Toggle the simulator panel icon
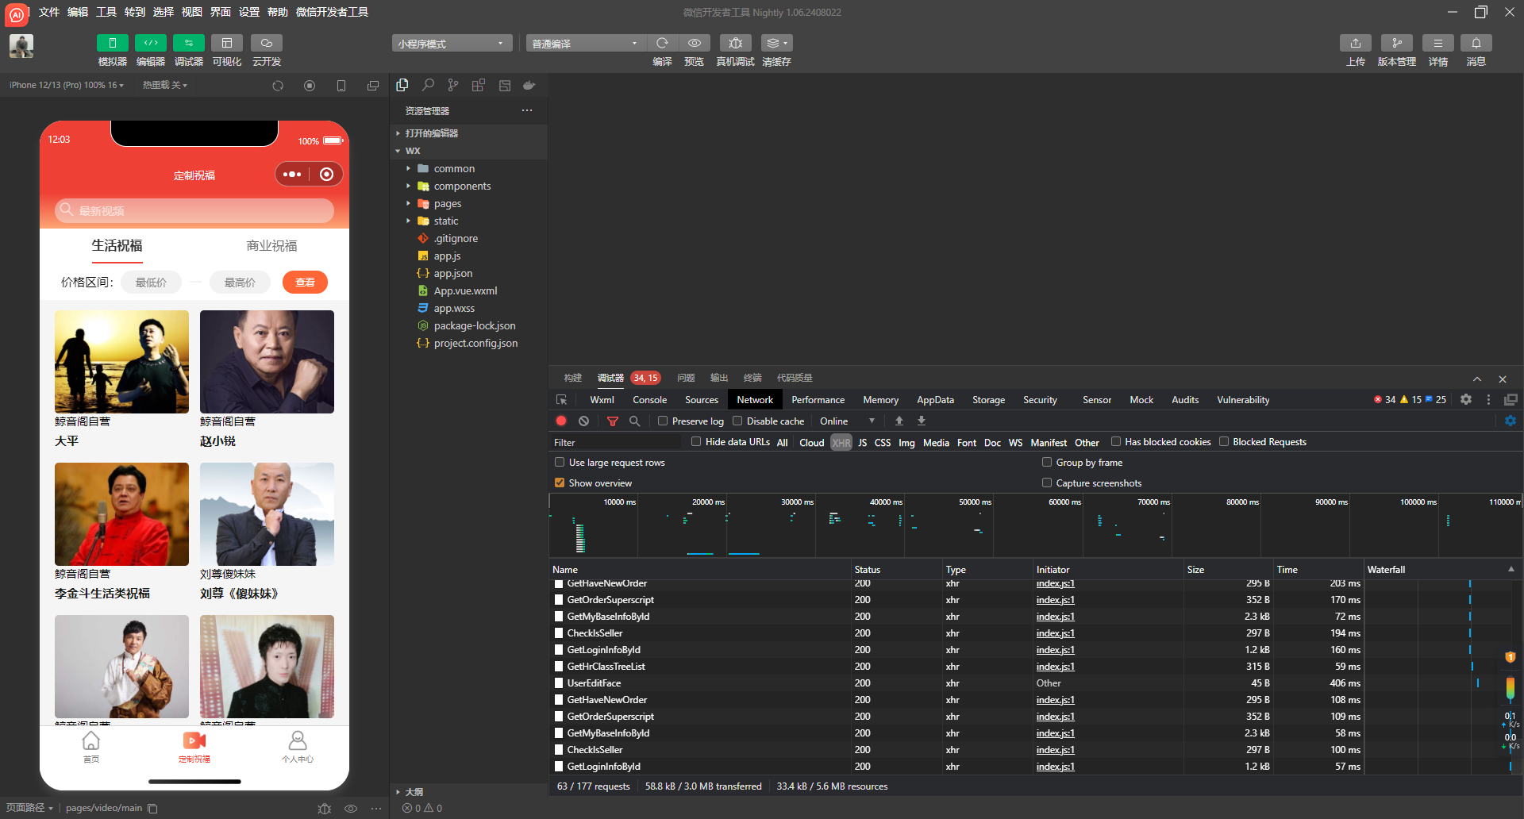1524x819 pixels. coord(112,43)
